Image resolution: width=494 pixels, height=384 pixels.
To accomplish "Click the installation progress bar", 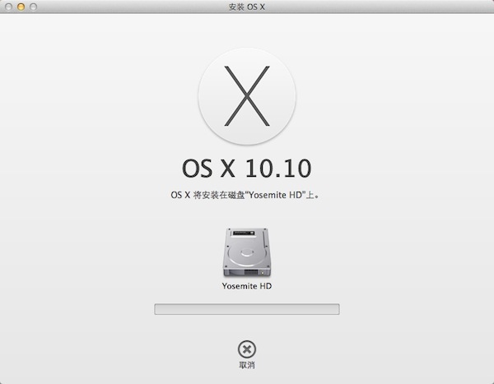I will (x=247, y=309).
